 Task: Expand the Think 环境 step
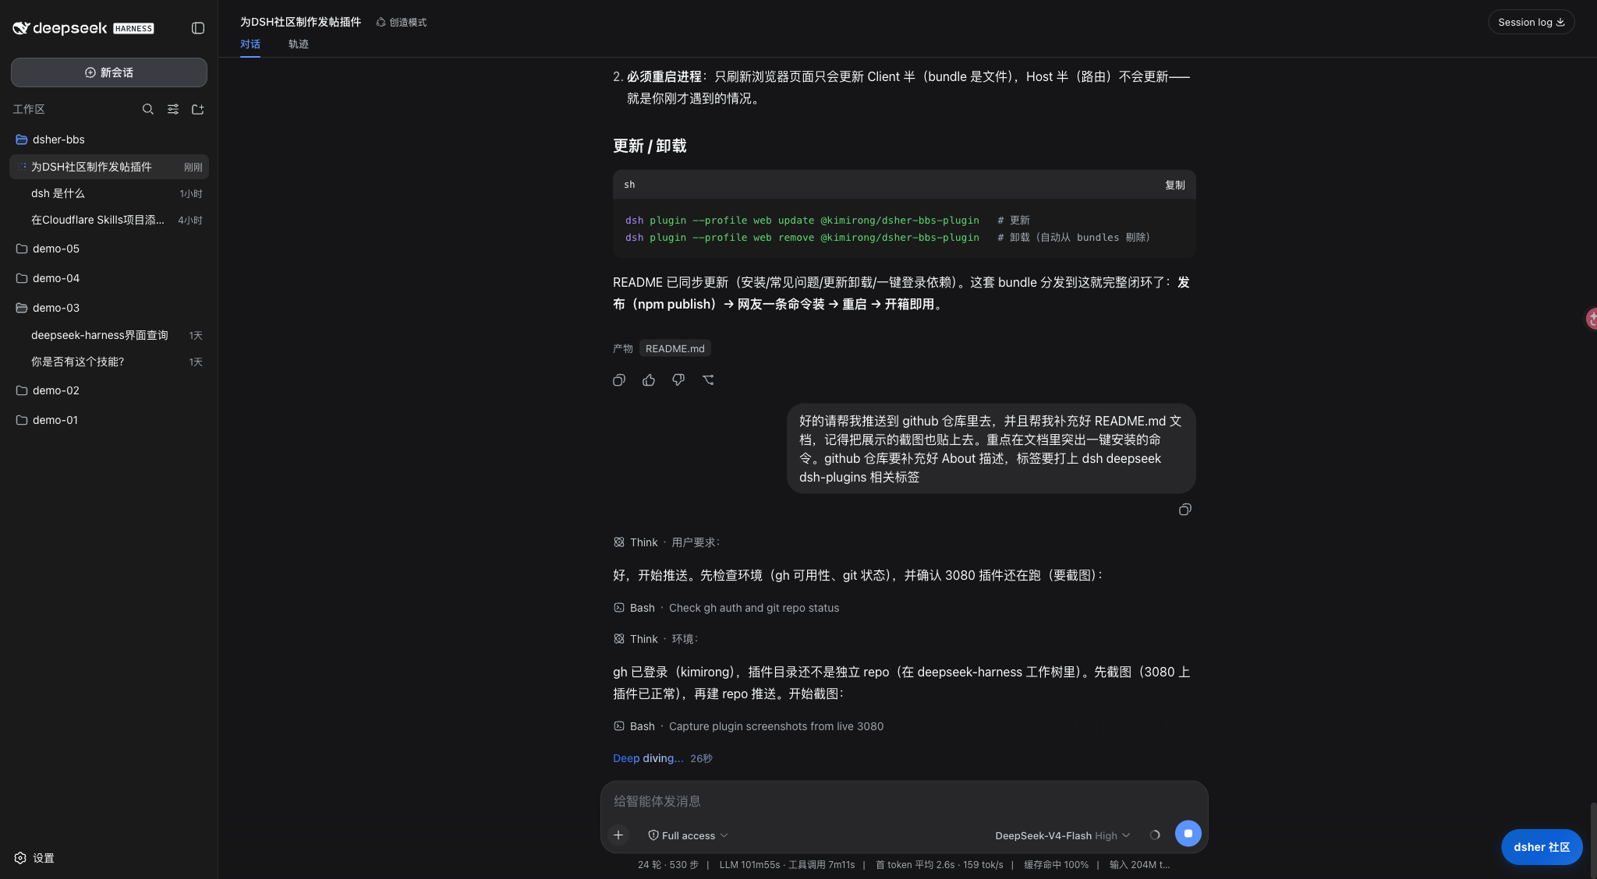coord(656,639)
